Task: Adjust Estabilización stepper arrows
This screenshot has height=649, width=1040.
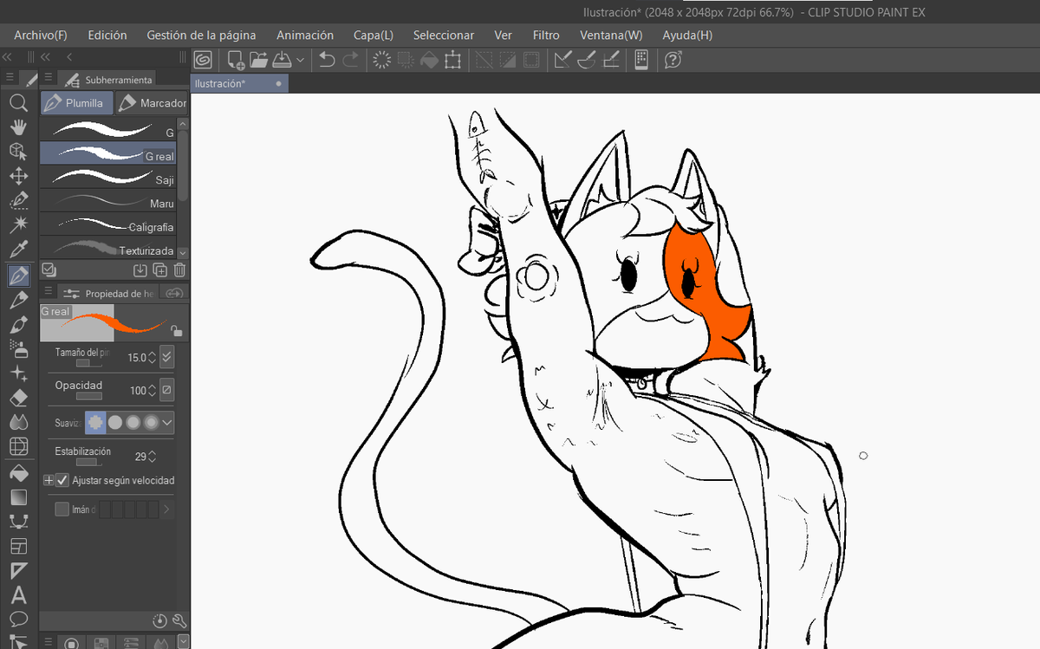Action: point(153,456)
